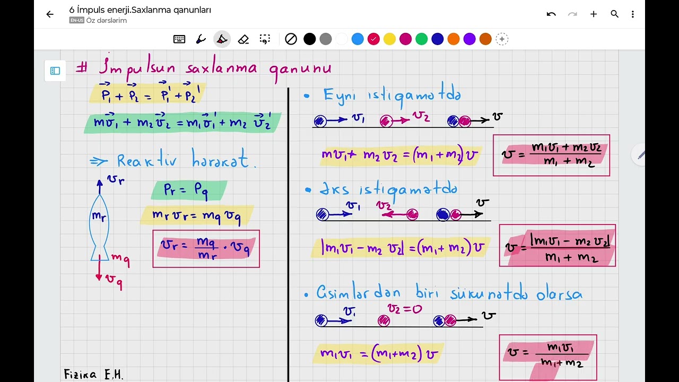Add a new page with plus
This screenshot has width=679, height=382.
(594, 14)
